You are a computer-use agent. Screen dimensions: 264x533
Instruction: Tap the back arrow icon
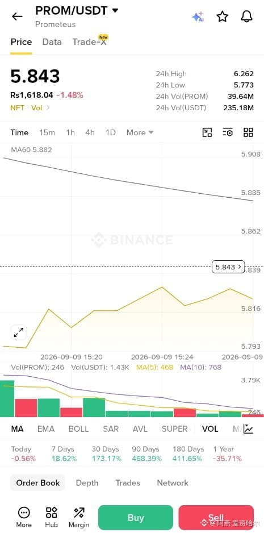coord(17,16)
